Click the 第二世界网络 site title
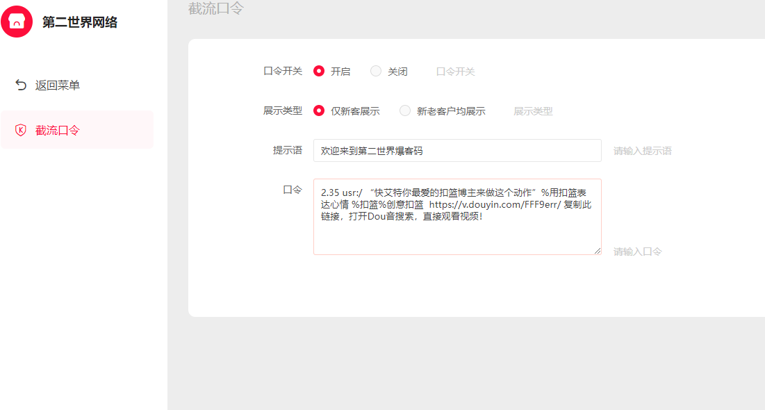The width and height of the screenshot is (765, 410). (80, 22)
